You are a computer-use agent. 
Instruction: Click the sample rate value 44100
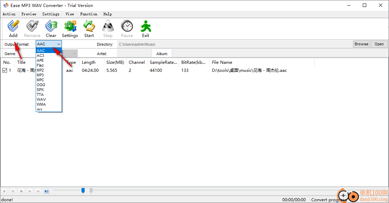click(x=156, y=70)
